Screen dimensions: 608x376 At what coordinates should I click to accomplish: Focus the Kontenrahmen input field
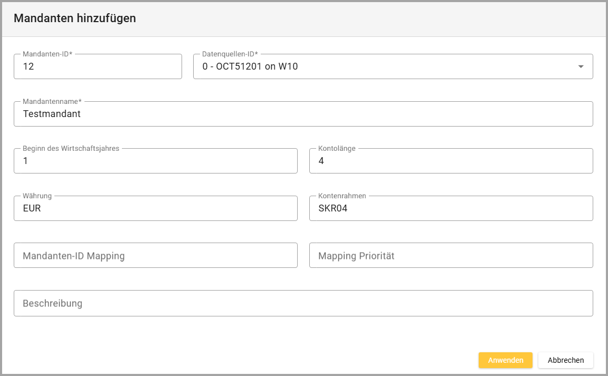451,209
